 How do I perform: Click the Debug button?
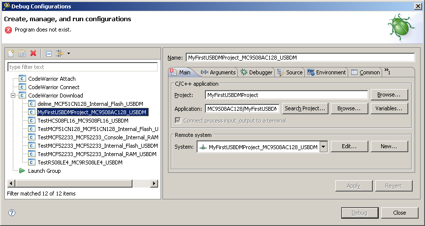[x=360, y=213]
